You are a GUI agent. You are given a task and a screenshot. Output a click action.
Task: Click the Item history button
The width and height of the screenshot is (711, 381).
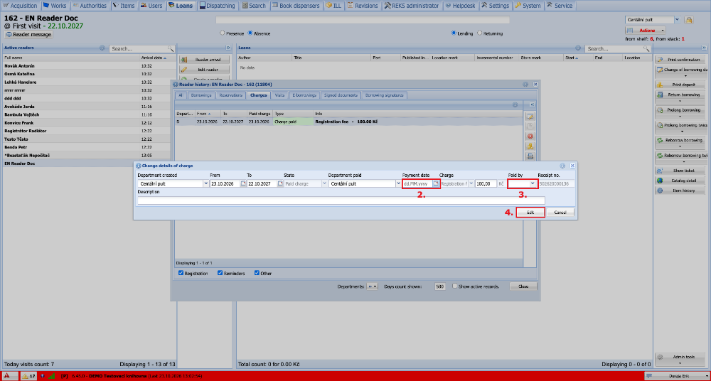tap(680, 190)
